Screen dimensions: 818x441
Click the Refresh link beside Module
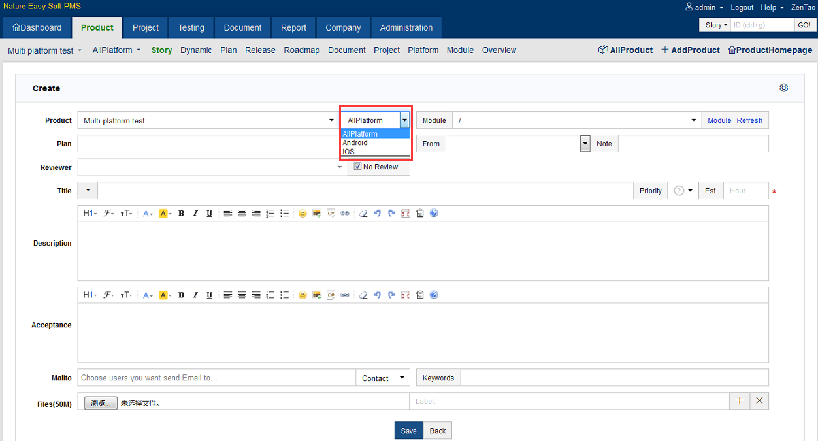point(749,120)
